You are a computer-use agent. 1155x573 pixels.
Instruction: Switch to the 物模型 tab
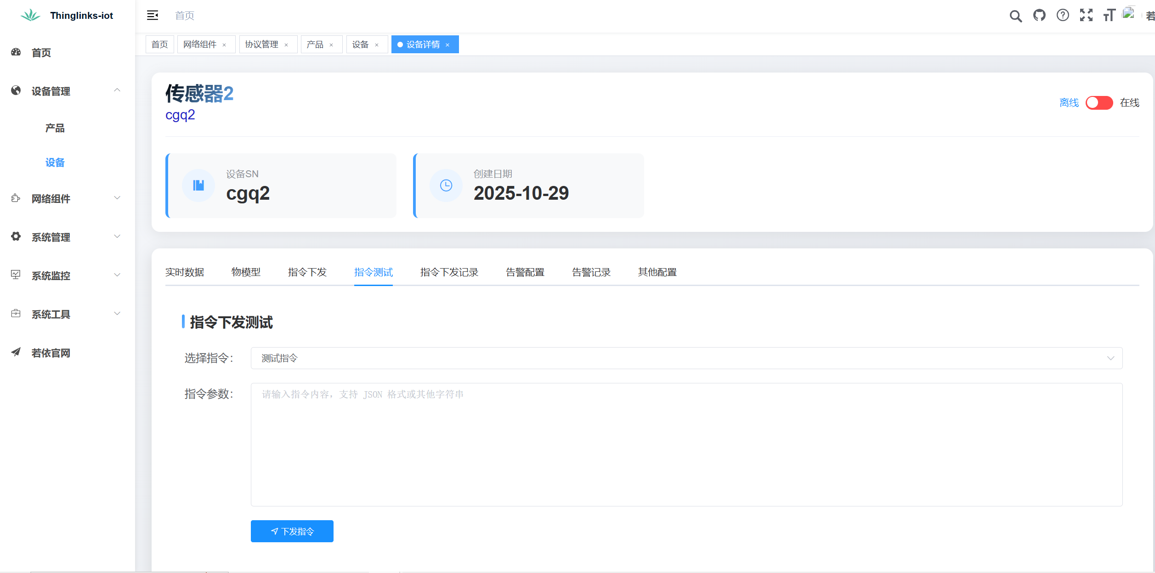tap(246, 272)
